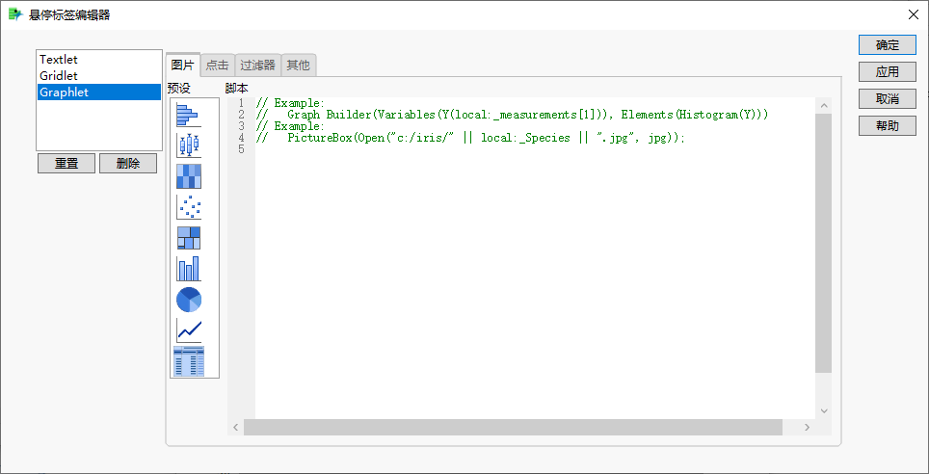The image size is (929, 474).
Task: Click the 重置 button
Action: [x=66, y=164]
